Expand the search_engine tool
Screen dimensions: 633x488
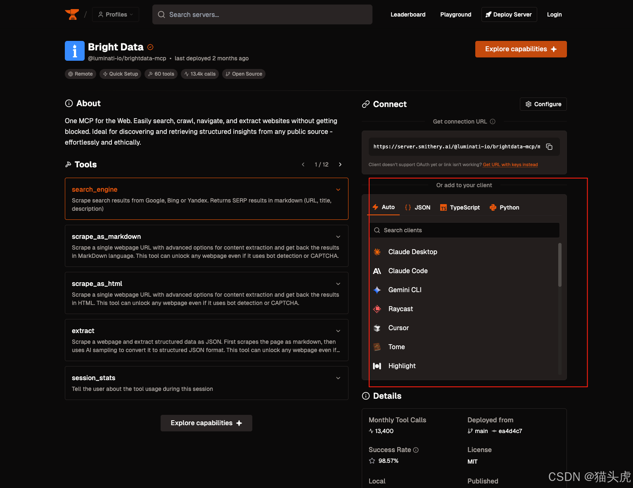(x=338, y=190)
